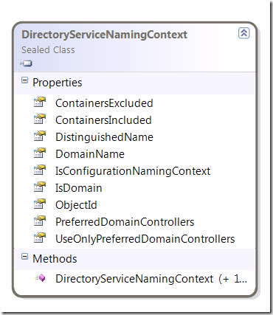Click the UseOnlyPreferredDomainControllers property icon
Image resolution: width=273 pixels, height=315 pixels.
coord(40,238)
